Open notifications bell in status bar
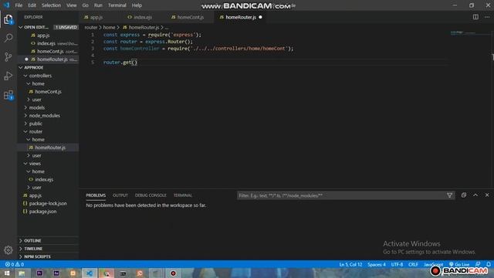This screenshot has height=278, width=494. 489,264
